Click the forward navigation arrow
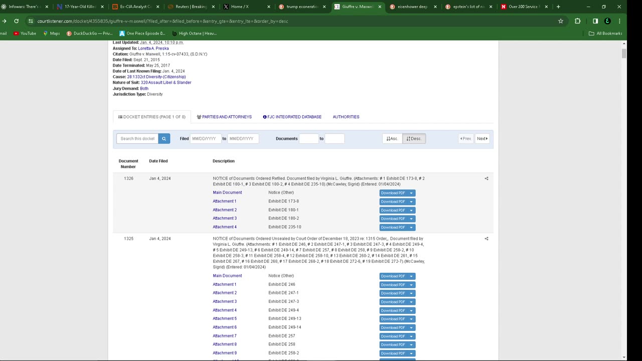Viewport: 642px width, 361px height. click(x=5, y=21)
